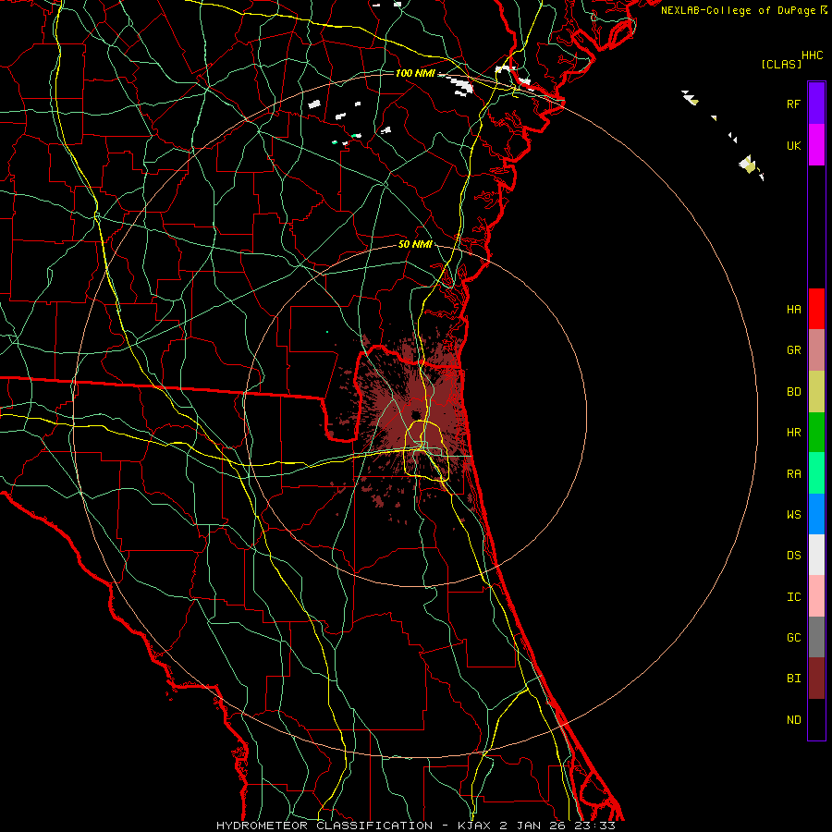
Task: Click the UK legend label
Action: click(x=793, y=145)
